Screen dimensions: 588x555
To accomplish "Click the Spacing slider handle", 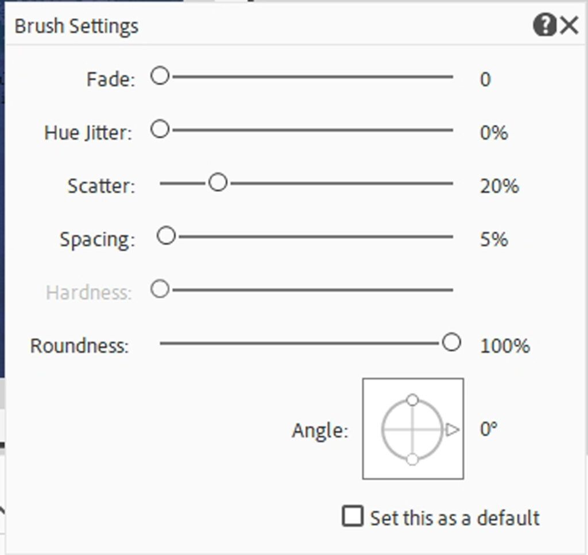I will tap(167, 235).
